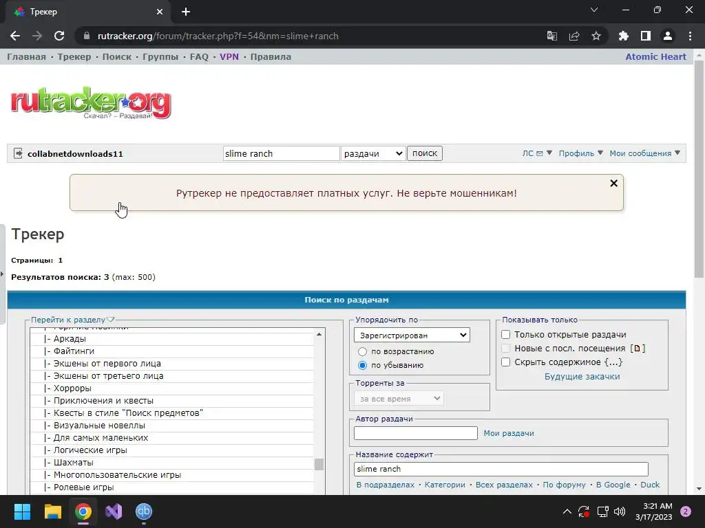
Task: Click Всех разделах search link
Action: click(x=504, y=485)
